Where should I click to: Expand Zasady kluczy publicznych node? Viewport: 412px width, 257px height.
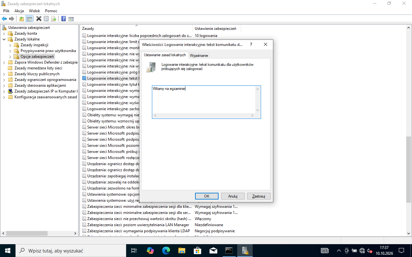[x=4, y=74]
